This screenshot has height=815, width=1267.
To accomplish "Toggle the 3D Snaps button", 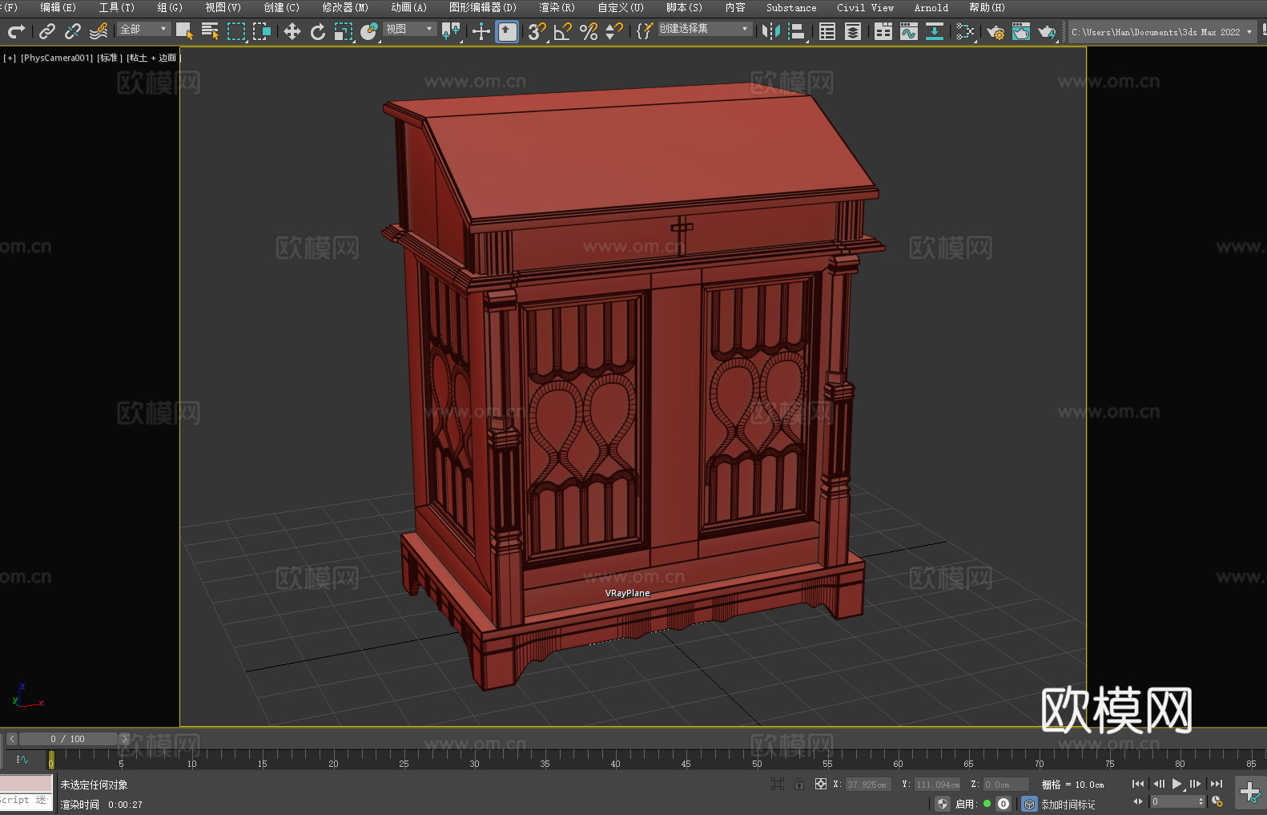I will (537, 31).
